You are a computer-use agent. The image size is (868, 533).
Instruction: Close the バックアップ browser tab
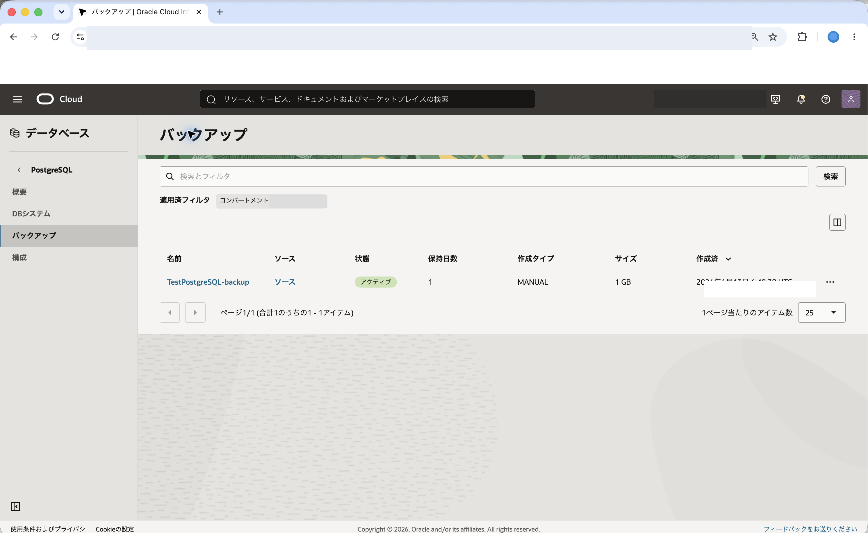click(199, 12)
